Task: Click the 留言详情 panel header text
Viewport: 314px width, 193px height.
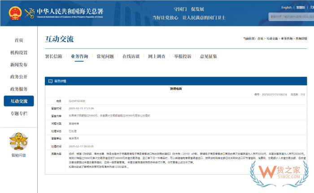Action: [x=60, y=81]
